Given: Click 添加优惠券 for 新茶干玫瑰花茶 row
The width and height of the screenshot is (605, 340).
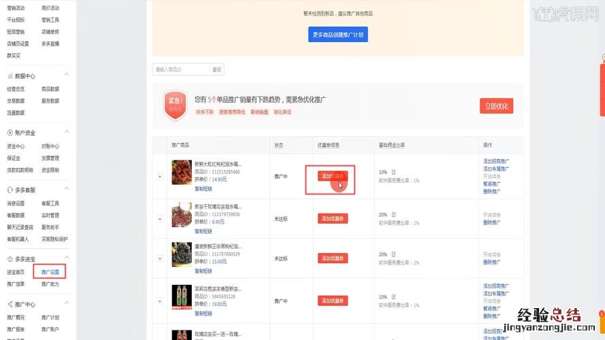Looking at the screenshot, I should (333, 218).
